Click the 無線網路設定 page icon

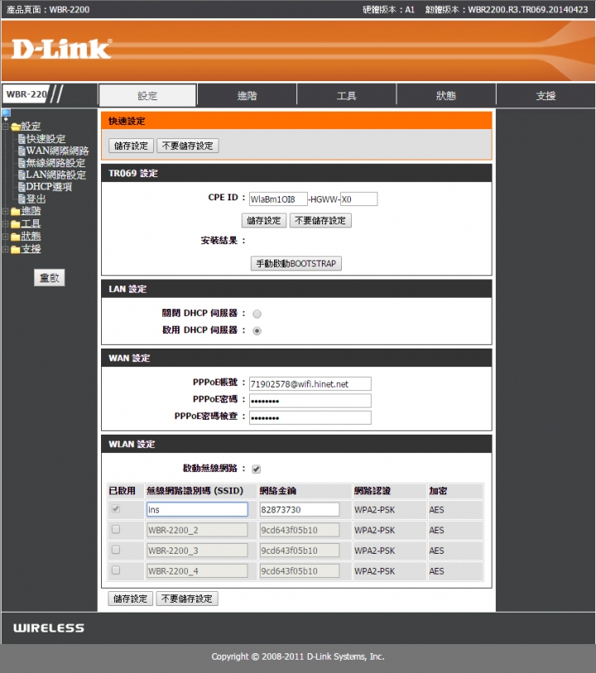22,163
